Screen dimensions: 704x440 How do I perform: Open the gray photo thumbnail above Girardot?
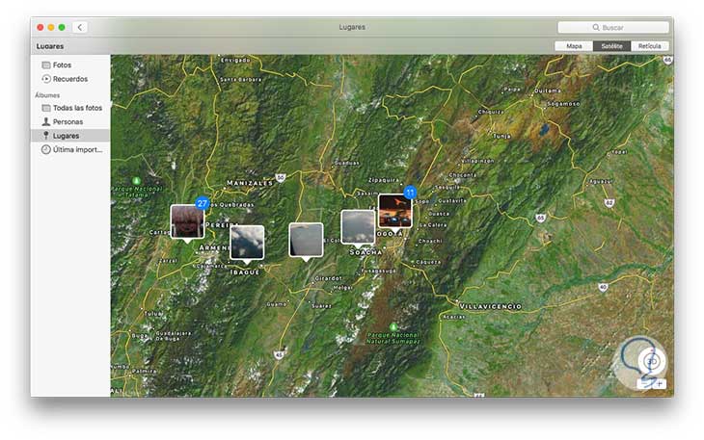pyautogui.click(x=306, y=240)
